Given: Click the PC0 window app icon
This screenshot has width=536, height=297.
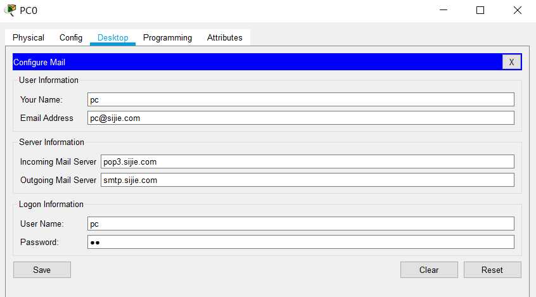Looking at the screenshot, I should click(10, 10).
